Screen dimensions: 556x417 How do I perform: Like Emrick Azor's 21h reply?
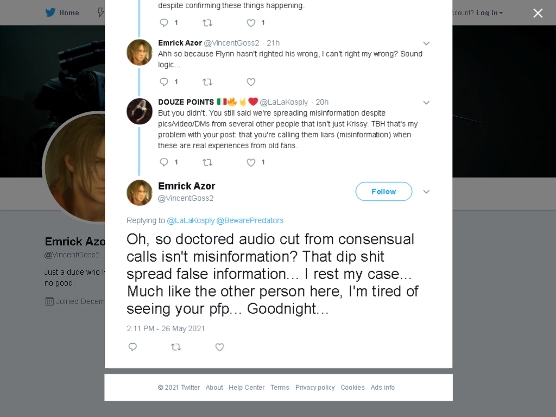251,82
